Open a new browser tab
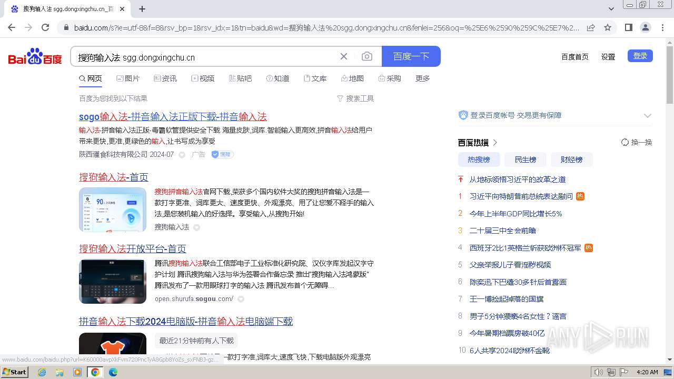 pyautogui.click(x=142, y=9)
